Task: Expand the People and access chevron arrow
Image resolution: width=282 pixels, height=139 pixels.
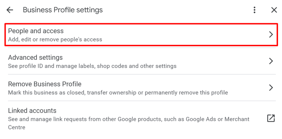Action: tap(271, 35)
